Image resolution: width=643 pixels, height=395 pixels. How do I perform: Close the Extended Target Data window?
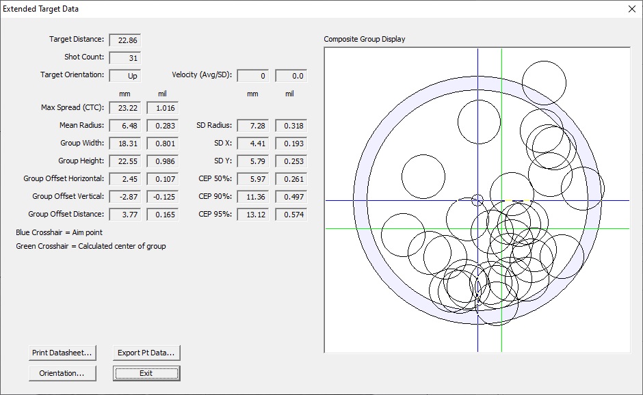click(632, 9)
